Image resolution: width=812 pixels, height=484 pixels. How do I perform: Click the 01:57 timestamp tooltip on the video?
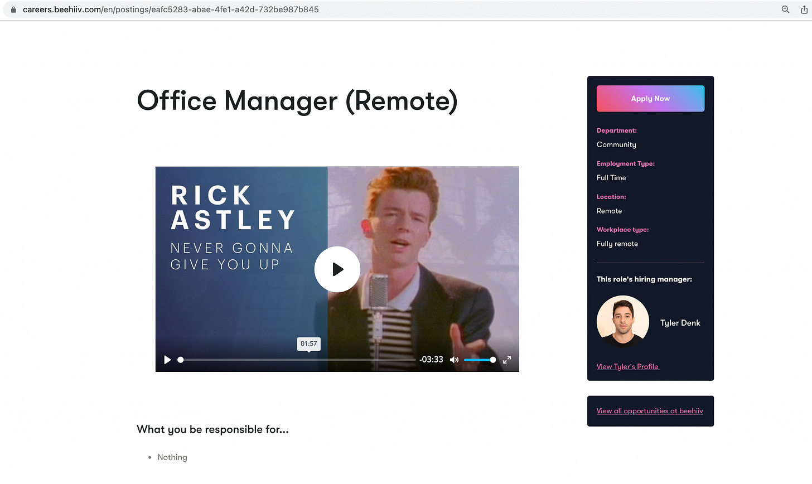click(309, 343)
